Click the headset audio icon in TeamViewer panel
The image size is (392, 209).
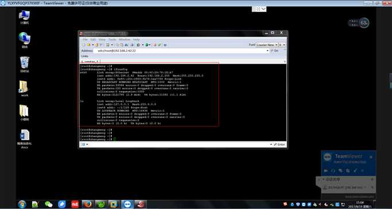point(333,171)
